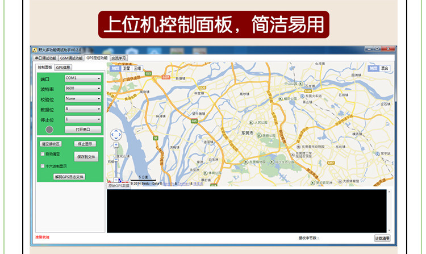
Task: Switch to the GPS信息 sub-tab
Action: pyautogui.click(x=63, y=68)
